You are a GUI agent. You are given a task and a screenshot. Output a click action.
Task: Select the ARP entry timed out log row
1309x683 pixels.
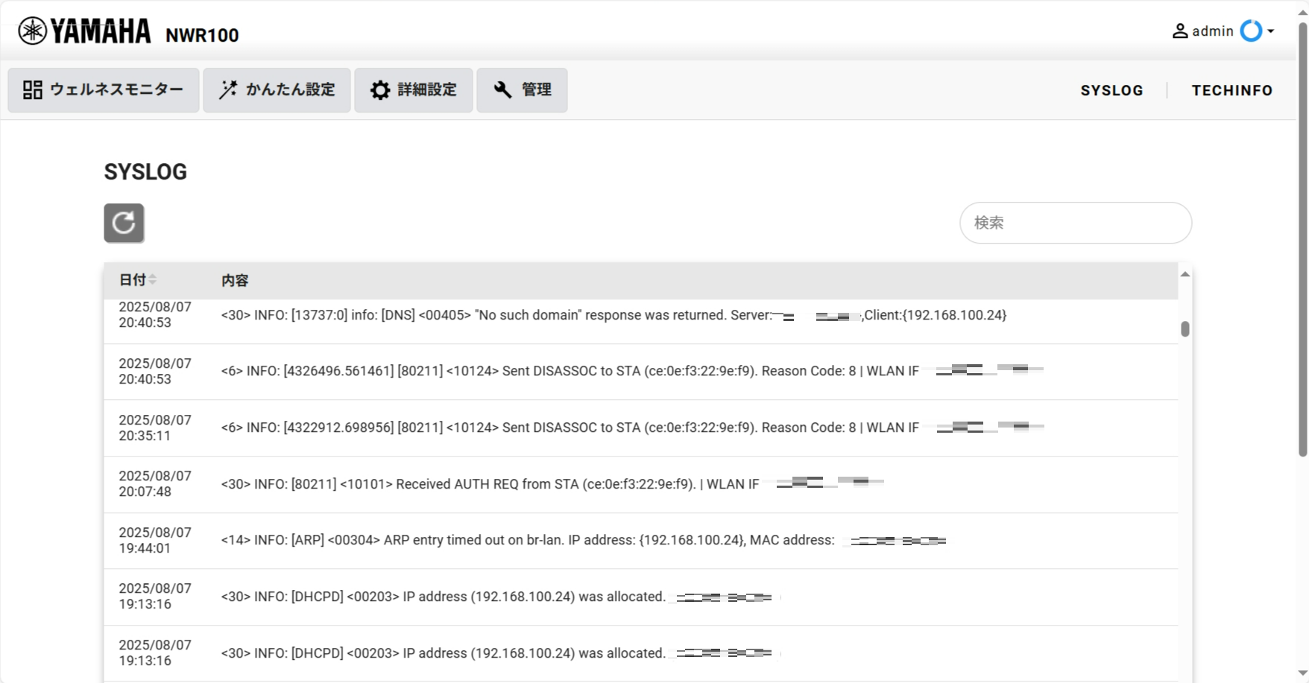(x=526, y=540)
